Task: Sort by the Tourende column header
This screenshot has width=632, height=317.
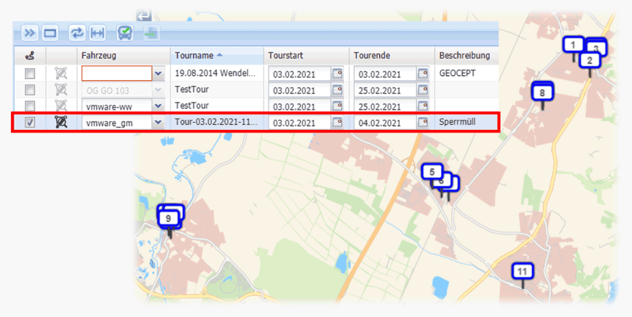Action: click(x=392, y=55)
